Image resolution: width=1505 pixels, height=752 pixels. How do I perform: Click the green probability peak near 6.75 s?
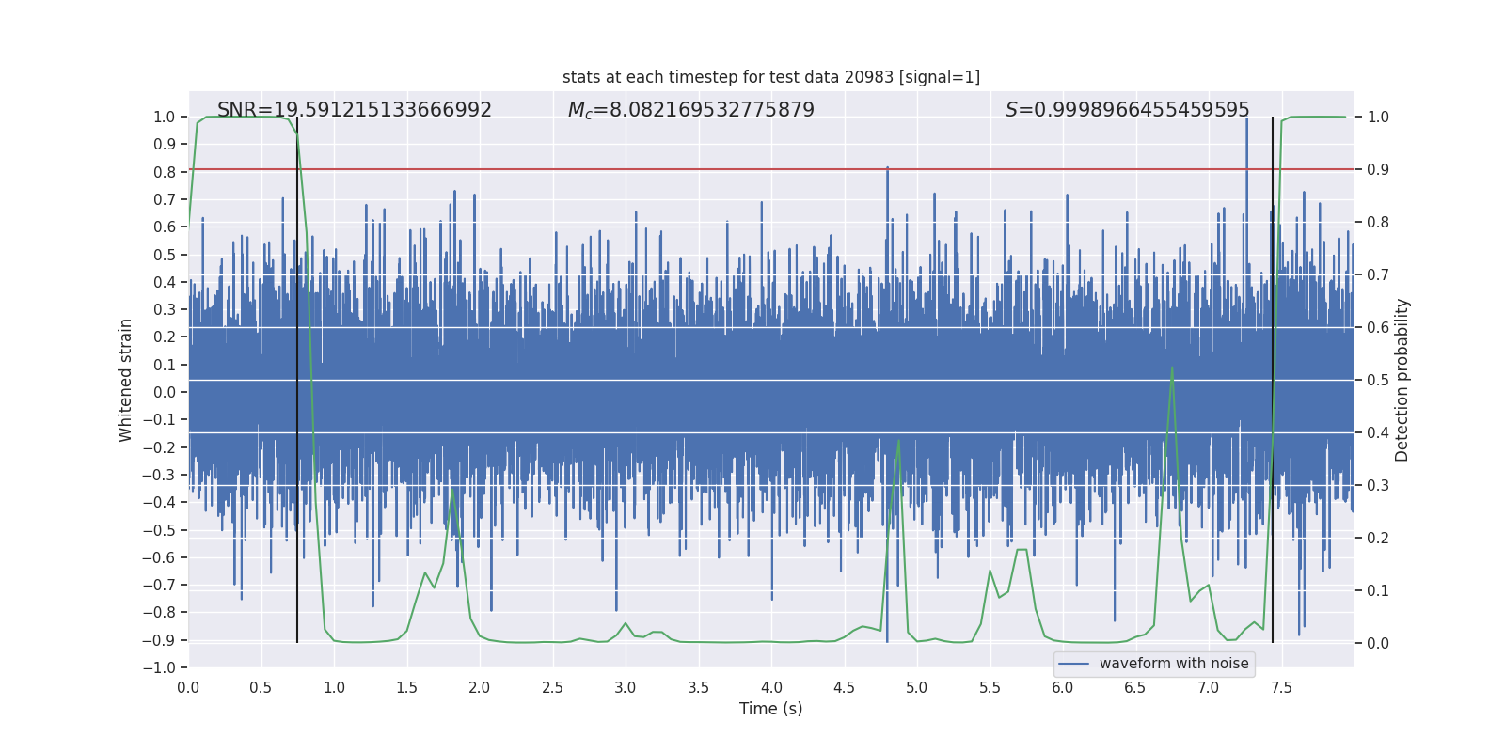(1171, 368)
